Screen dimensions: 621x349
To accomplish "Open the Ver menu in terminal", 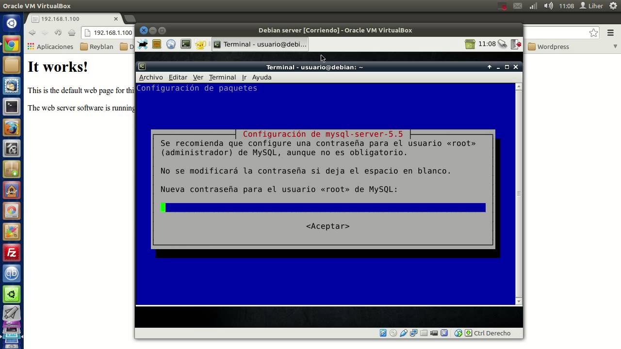I will pyautogui.click(x=198, y=78).
